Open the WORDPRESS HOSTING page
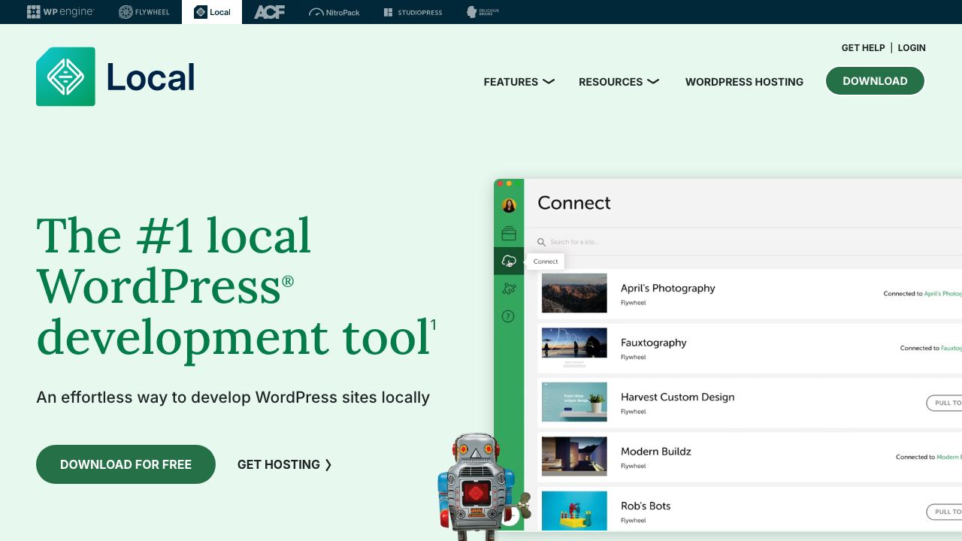This screenshot has width=962, height=541. (x=744, y=82)
